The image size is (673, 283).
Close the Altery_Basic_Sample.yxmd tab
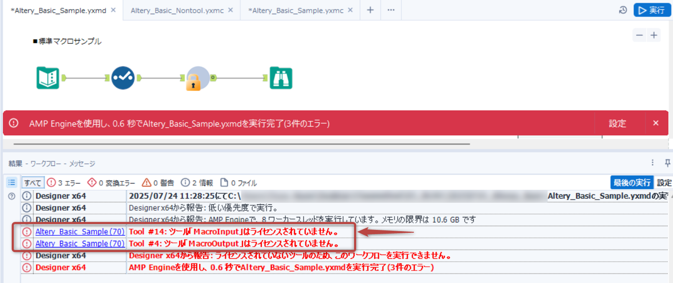tap(113, 10)
